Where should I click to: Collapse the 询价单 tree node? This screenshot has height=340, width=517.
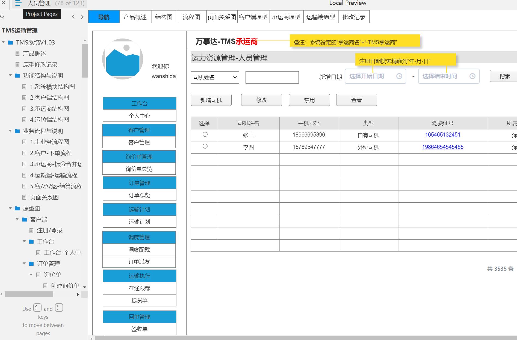pyautogui.click(x=31, y=274)
